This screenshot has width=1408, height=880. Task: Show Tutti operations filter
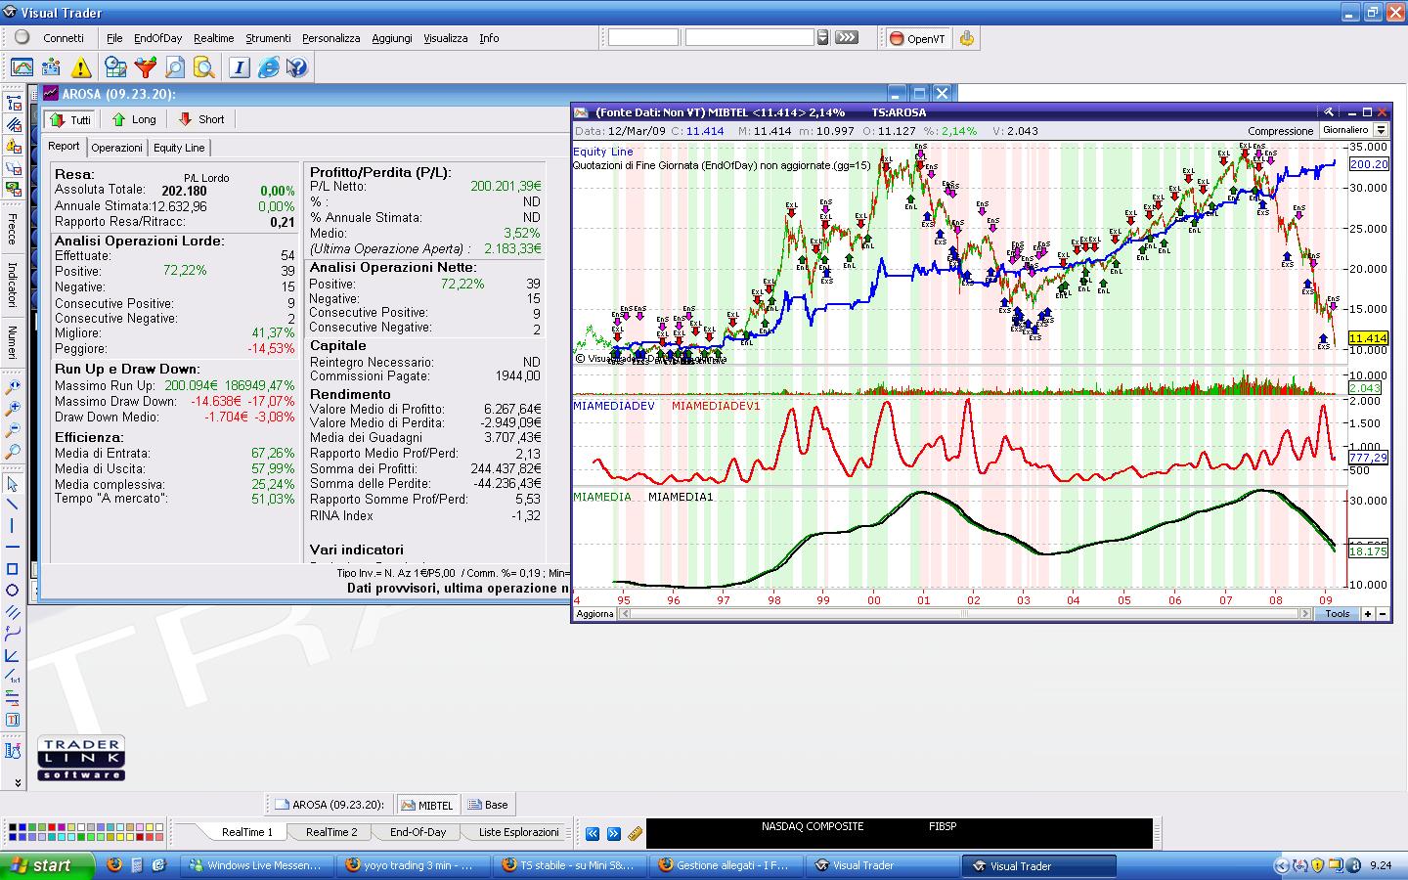[70, 119]
